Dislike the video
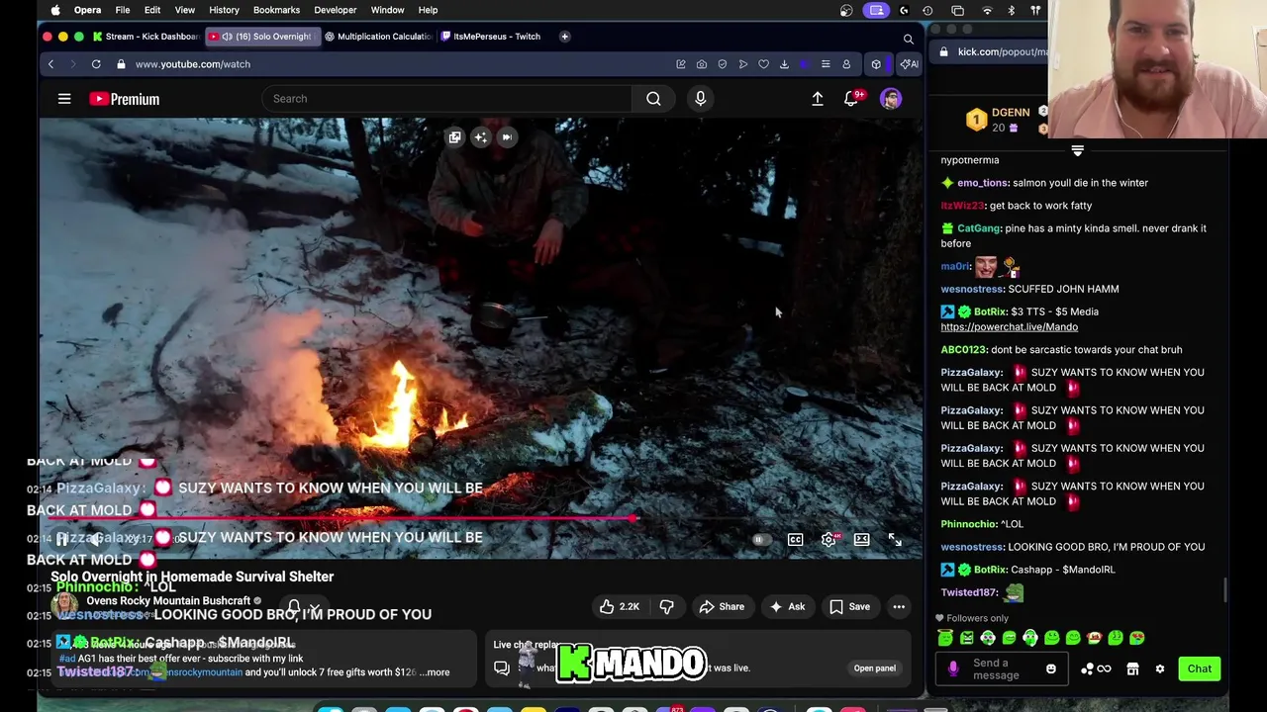1267x712 pixels. [x=666, y=607]
